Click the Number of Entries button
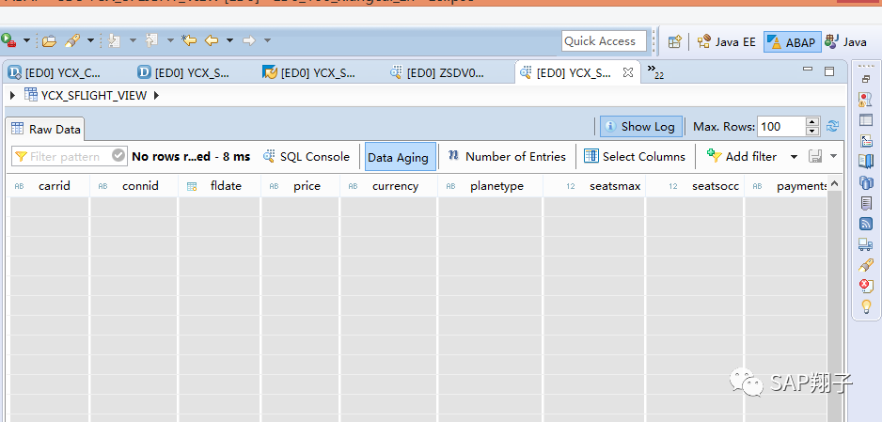Screen dimensions: 882x422 tap(507, 156)
